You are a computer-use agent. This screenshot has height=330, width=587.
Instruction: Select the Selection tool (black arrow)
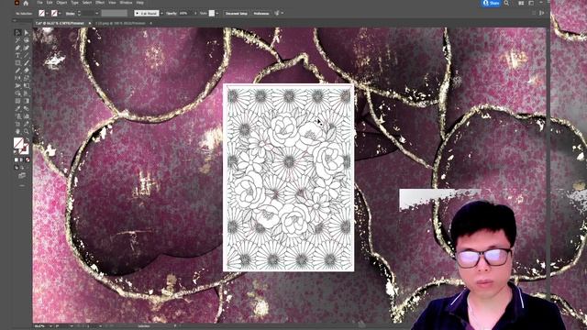coord(17,33)
